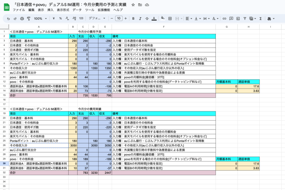Image resolution: width=285 pixels, height=190 pixels.
Task: Insert a link
Action: (224, 19)
